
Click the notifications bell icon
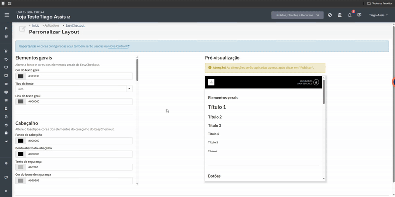[x=350, y=15]
